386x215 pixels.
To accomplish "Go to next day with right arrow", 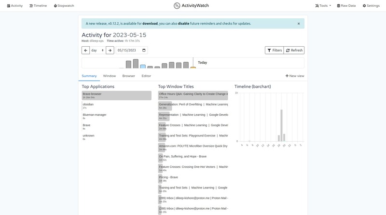I will pyautogui.click(x=110, y=50).
